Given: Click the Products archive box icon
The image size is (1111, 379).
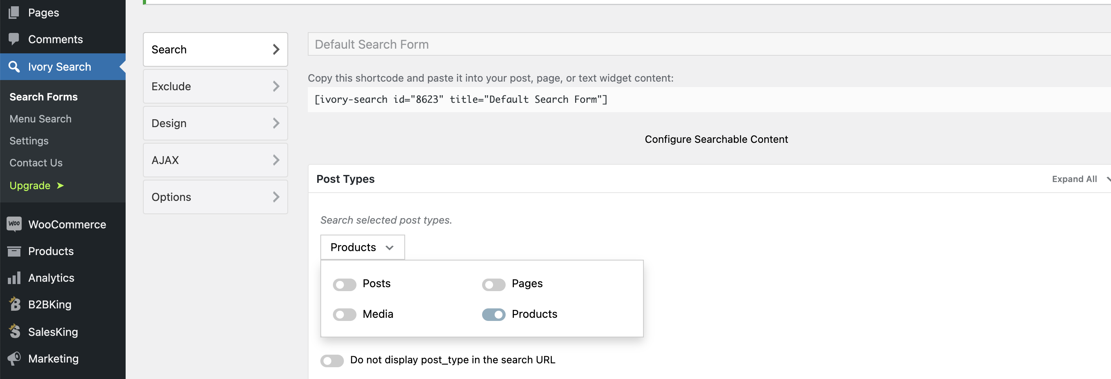Looking at the screenshot, I should tap(14, 251).
